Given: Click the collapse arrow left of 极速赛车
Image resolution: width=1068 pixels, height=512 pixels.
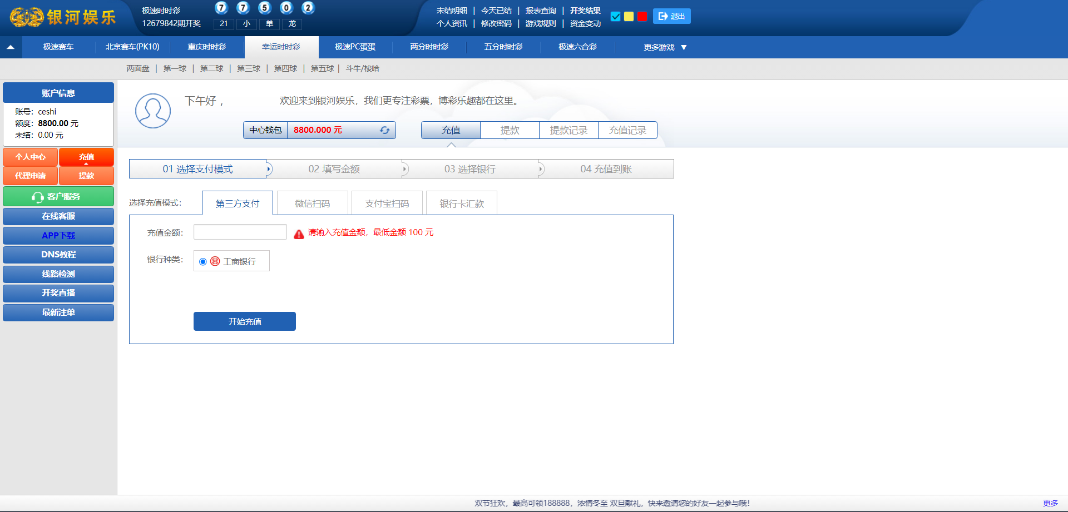Looking at the screenshot, I should [x=11, y=47].
